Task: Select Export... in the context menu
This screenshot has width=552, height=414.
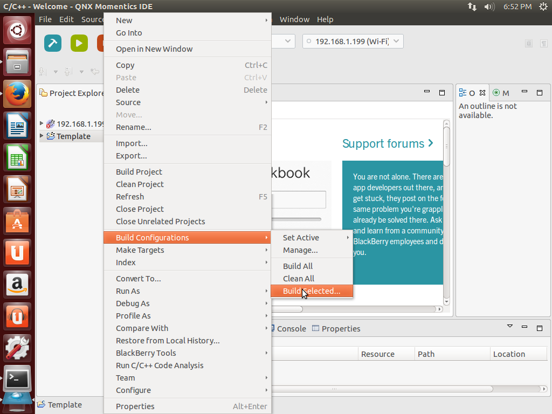Action: [x=188, y=156]
